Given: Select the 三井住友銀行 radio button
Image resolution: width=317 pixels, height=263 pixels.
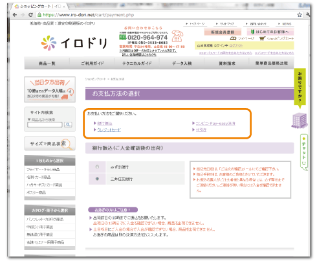Looking at the screenshot, I should [97, 179].
